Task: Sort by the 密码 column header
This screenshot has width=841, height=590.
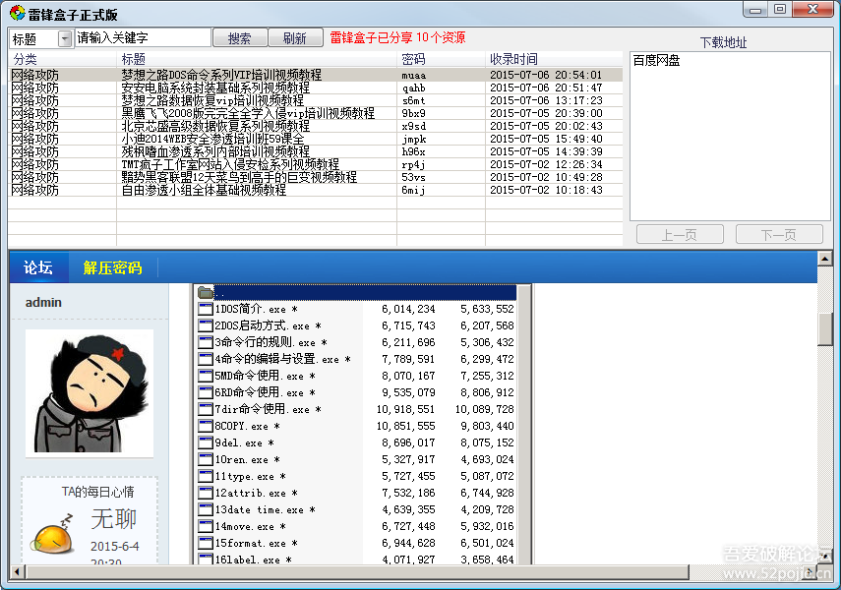Action: click(441, 59)
